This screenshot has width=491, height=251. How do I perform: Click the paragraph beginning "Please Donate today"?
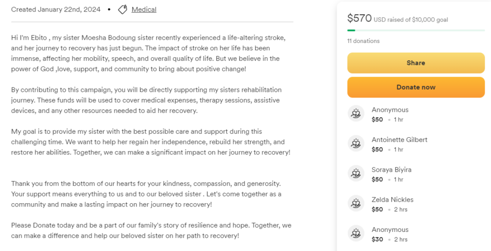point(151,230)
